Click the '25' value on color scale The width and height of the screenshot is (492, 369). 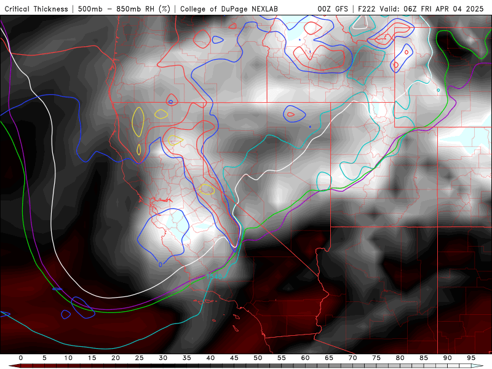click(140, 358)
